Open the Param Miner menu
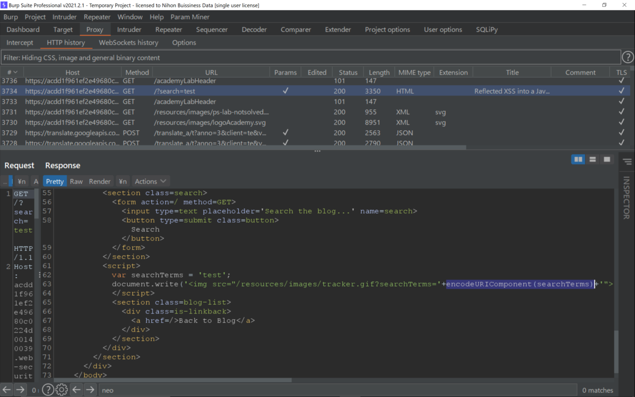 pyautogui.click(x=190, y=17)
